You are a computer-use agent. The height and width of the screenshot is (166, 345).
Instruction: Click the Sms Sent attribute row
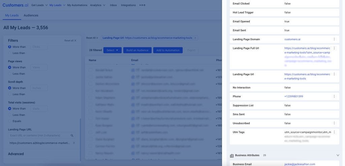point(284,114)
